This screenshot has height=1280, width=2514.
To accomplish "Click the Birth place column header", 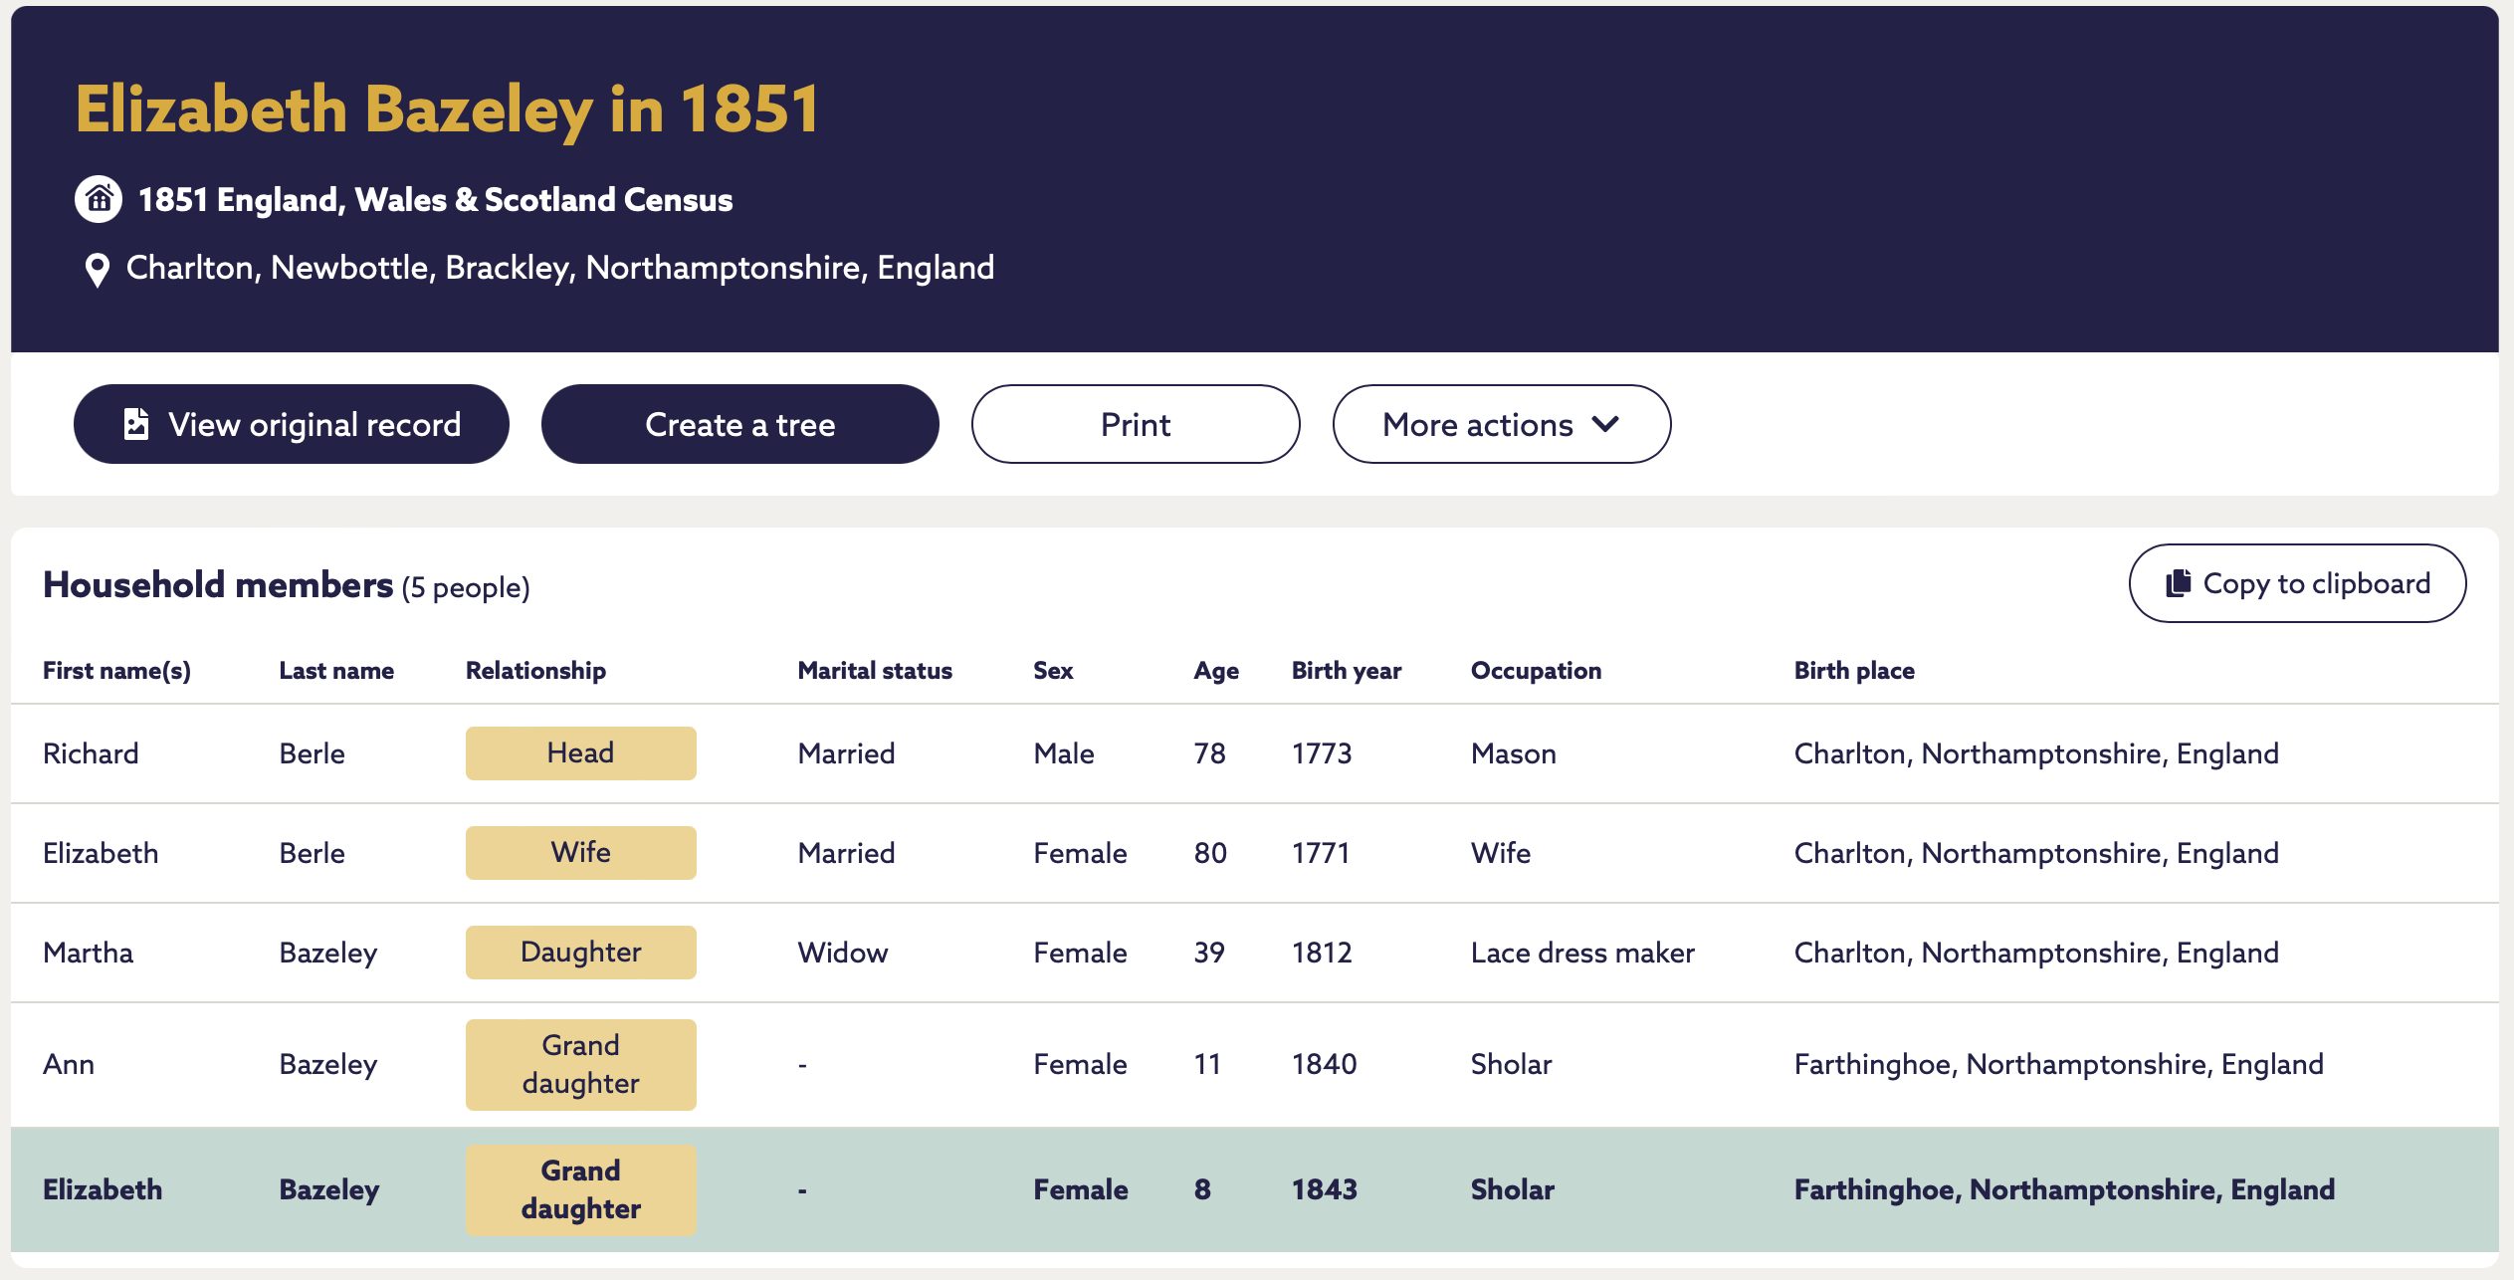I will click(1854, 671).
